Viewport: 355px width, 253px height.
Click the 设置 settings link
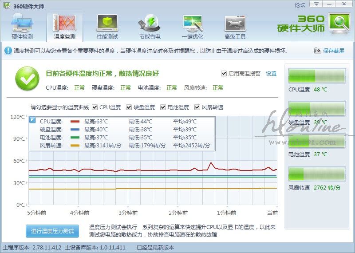click(x=271, y=74)
